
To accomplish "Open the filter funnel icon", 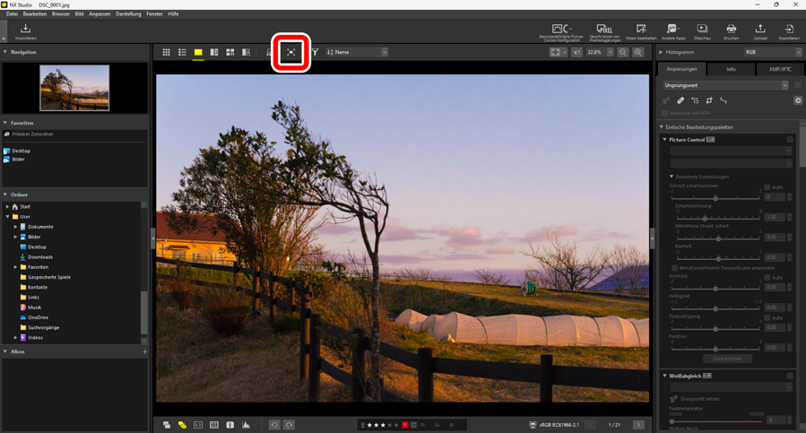I will [x=315, y=53].
